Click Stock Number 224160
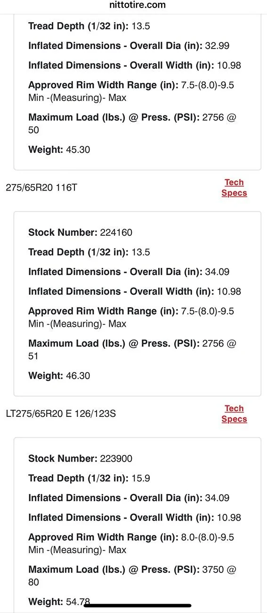 click(x=81, y=232)
